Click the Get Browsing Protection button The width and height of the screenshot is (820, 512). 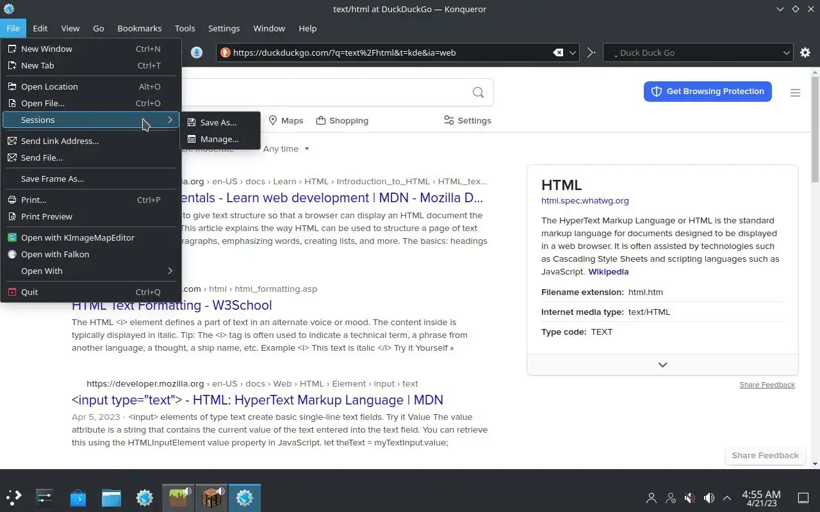coord(708,91)
